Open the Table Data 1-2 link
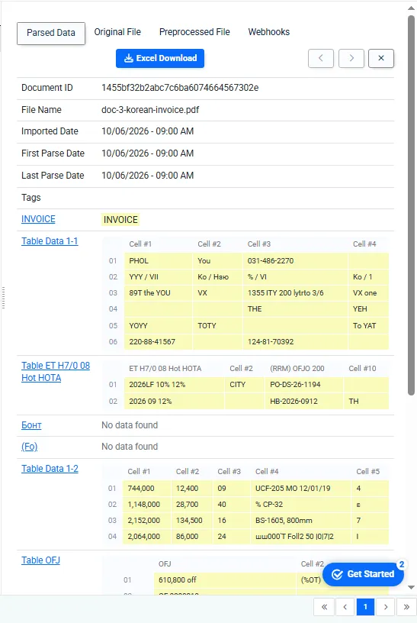 (x=50, y=469)
